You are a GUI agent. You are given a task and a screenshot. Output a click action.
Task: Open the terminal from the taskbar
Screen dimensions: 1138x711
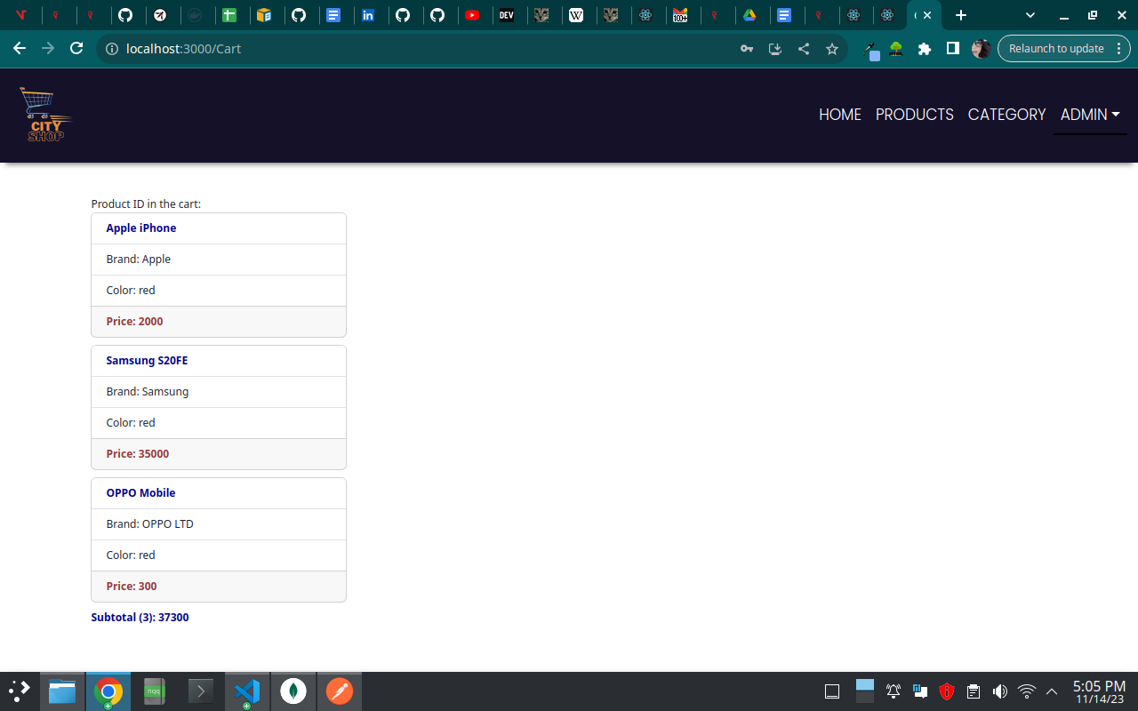click(200, 691)
